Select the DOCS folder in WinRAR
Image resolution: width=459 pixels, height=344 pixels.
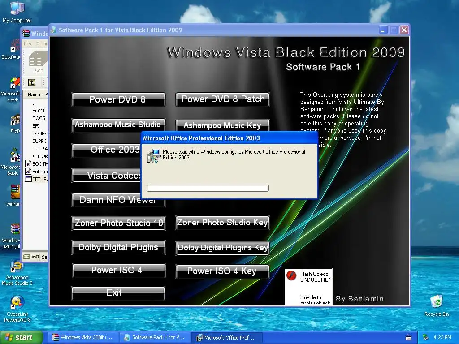tap(39, 118)
